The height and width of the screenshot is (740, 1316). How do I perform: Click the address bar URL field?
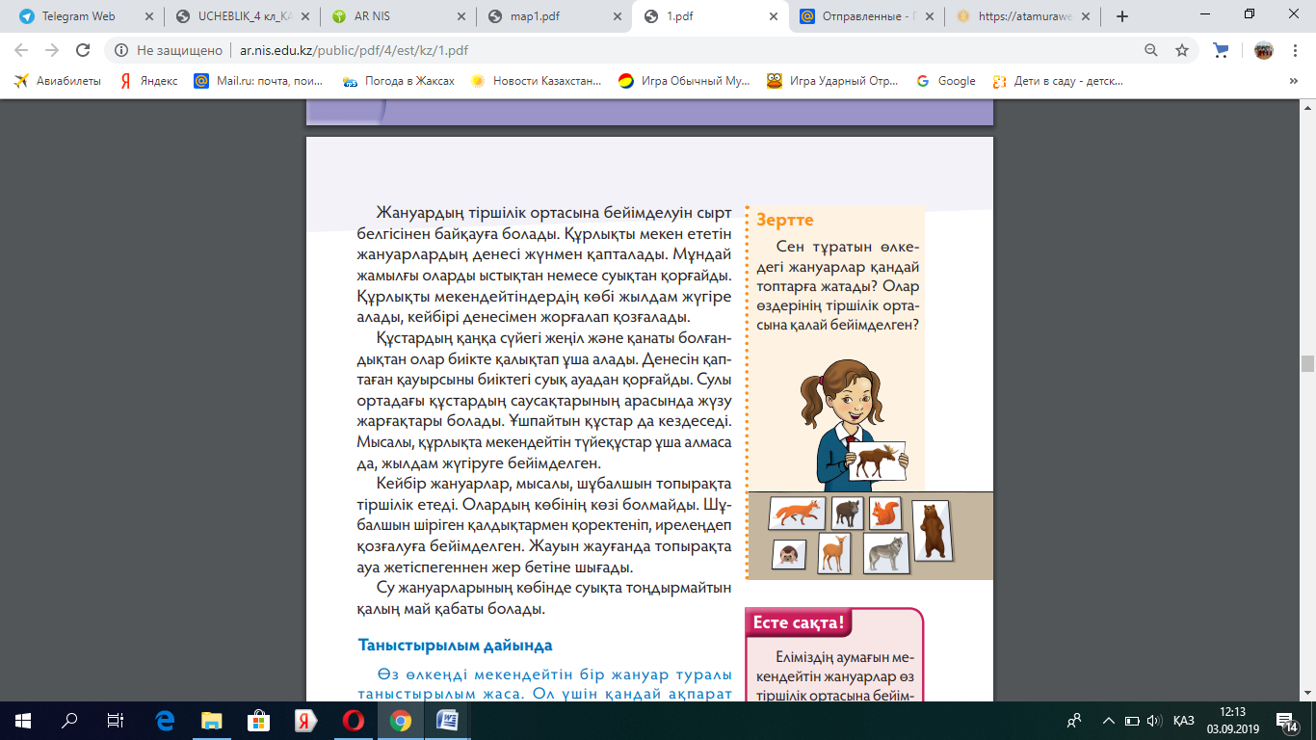click(636, 50)
